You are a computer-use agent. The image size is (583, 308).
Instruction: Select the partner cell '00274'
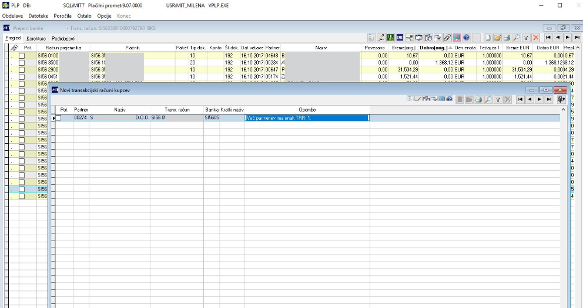point(81,118)
